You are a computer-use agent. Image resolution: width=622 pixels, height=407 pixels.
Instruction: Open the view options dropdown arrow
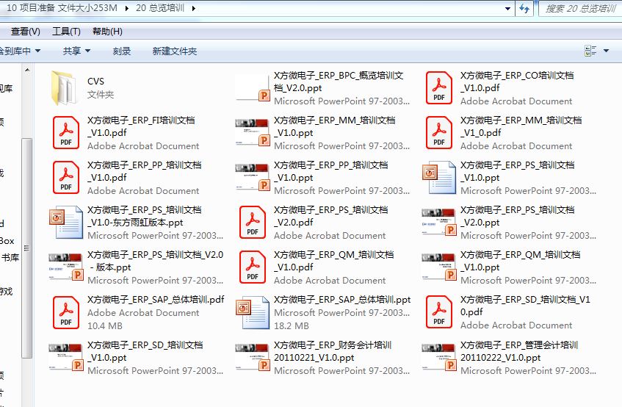(x=606, y=51)
